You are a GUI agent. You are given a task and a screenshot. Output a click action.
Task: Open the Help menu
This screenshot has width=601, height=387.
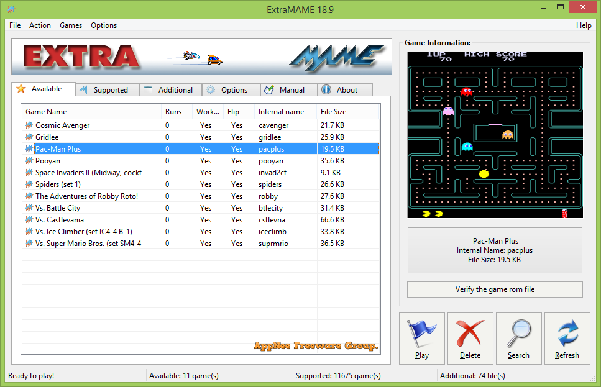[x=584, y=25]
